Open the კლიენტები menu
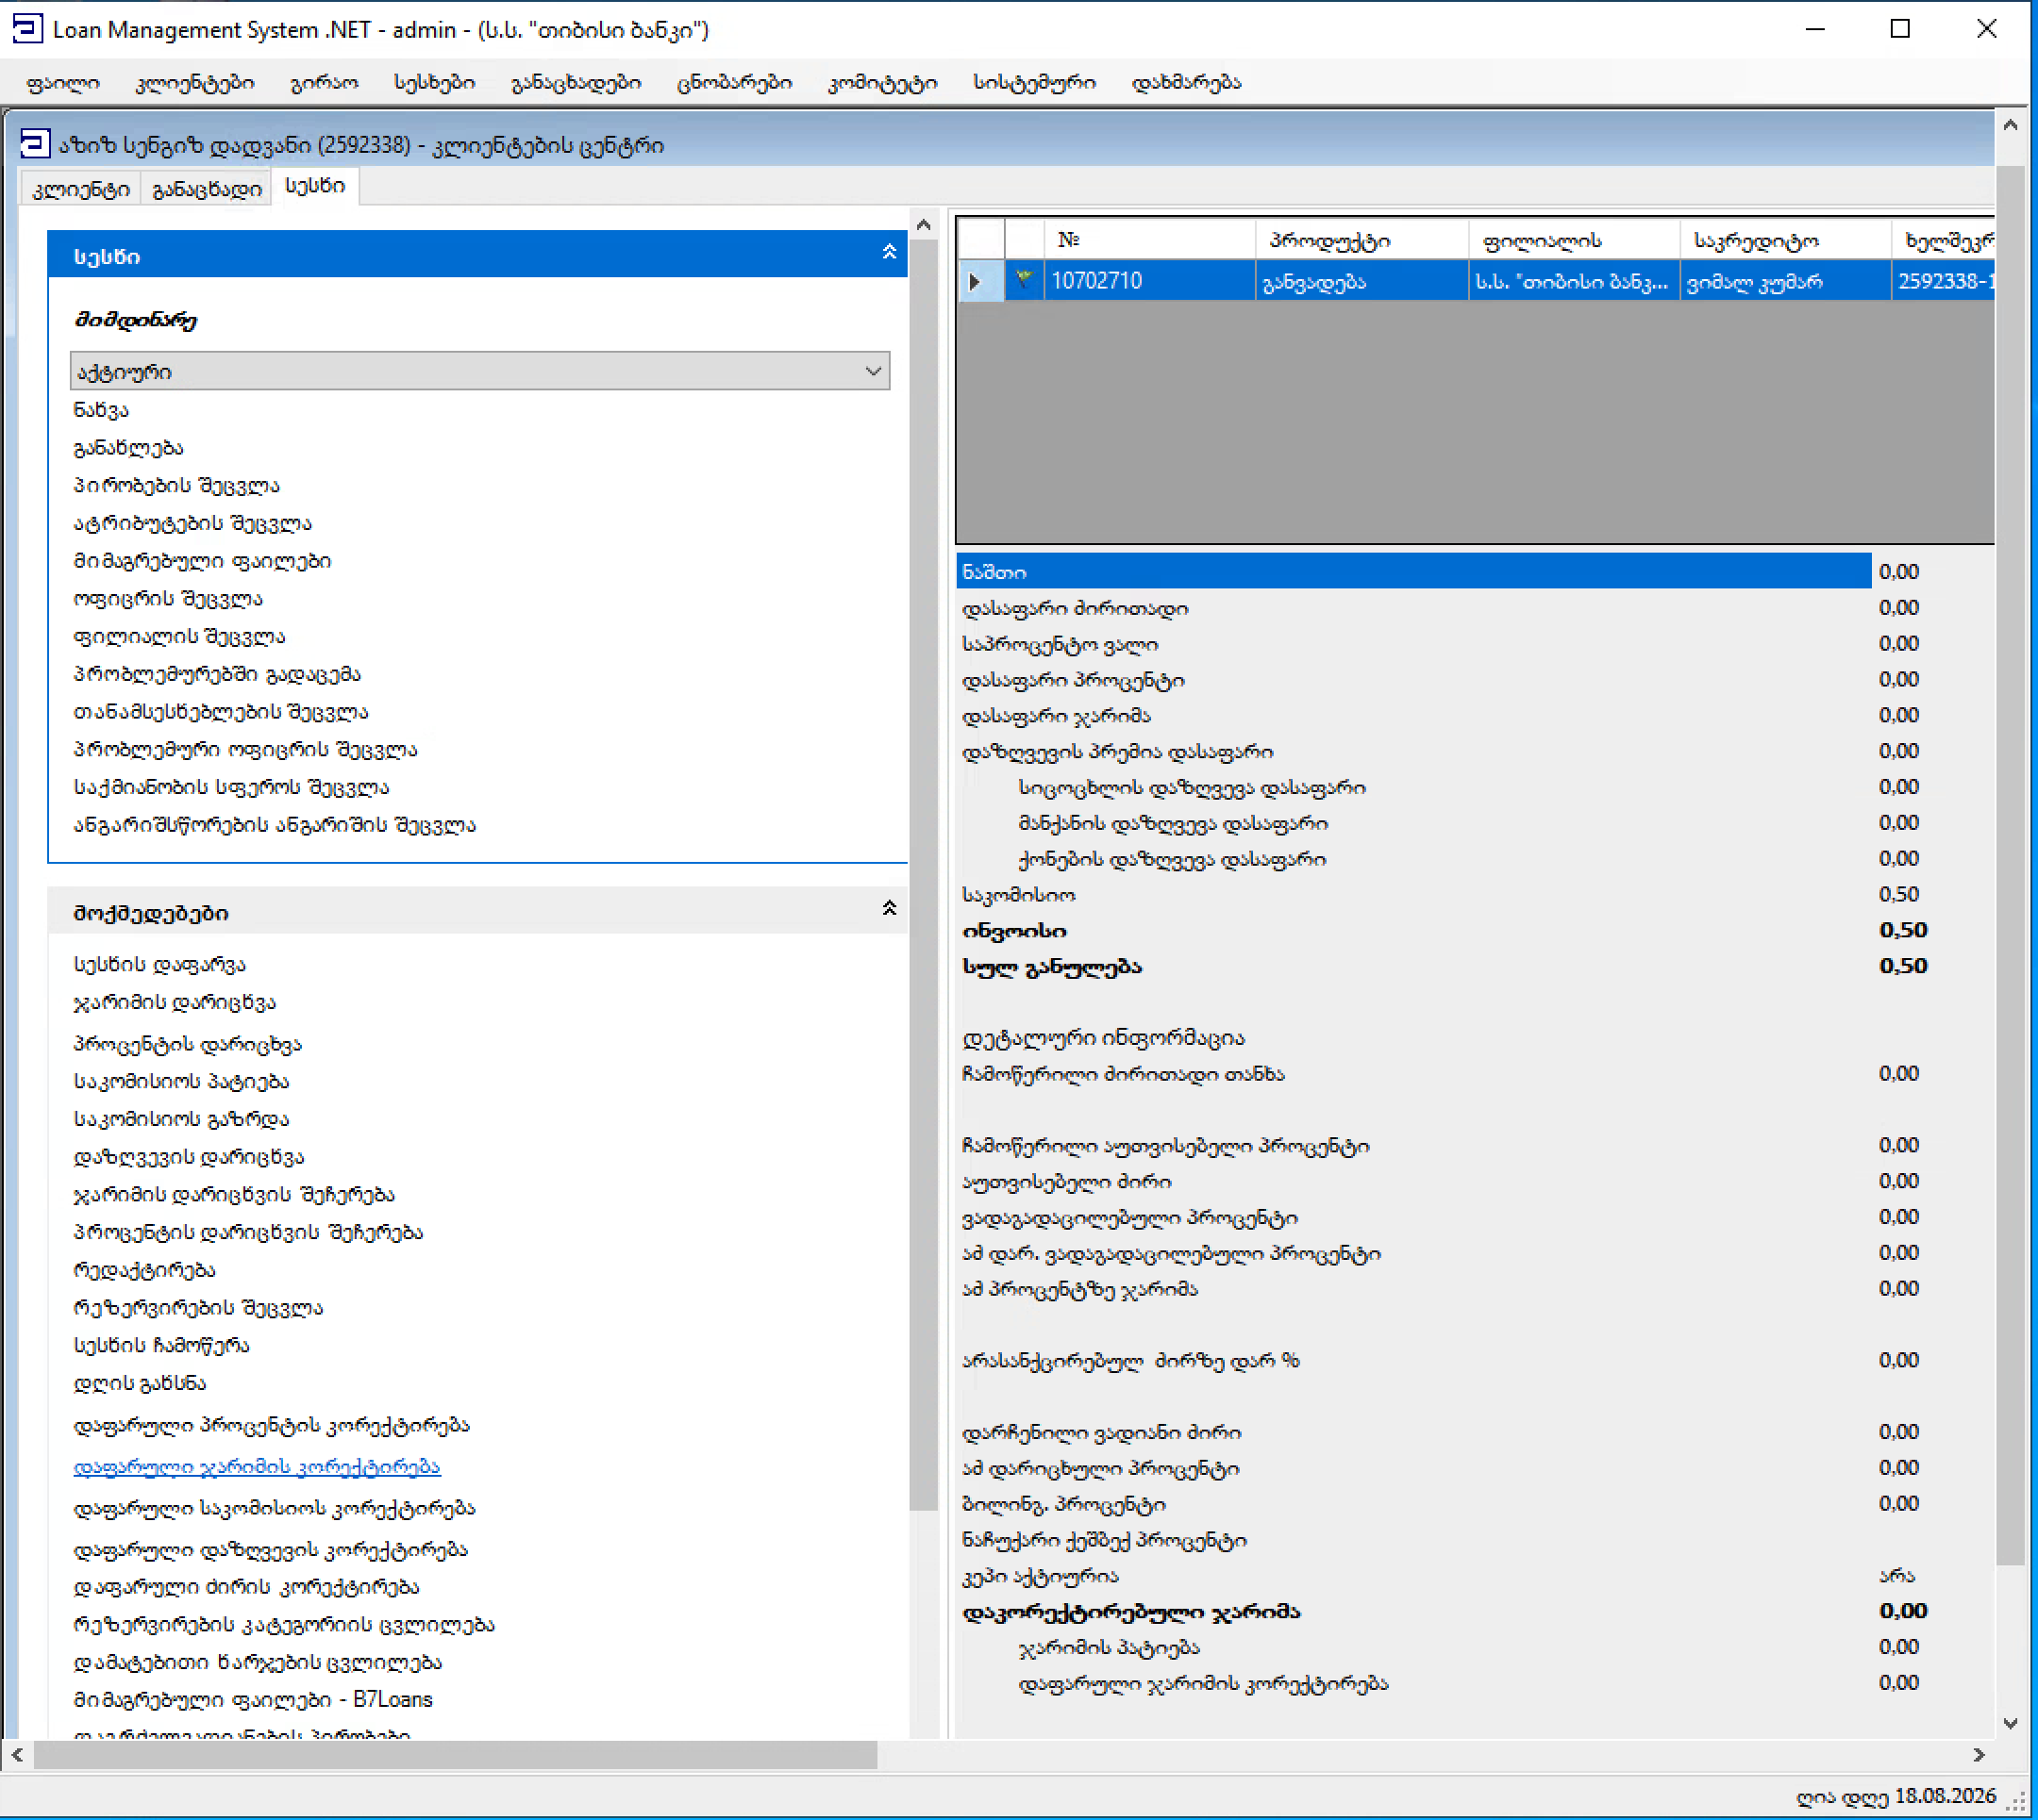The width and height of the screenshot is (2038, 1820). point(195,83)
